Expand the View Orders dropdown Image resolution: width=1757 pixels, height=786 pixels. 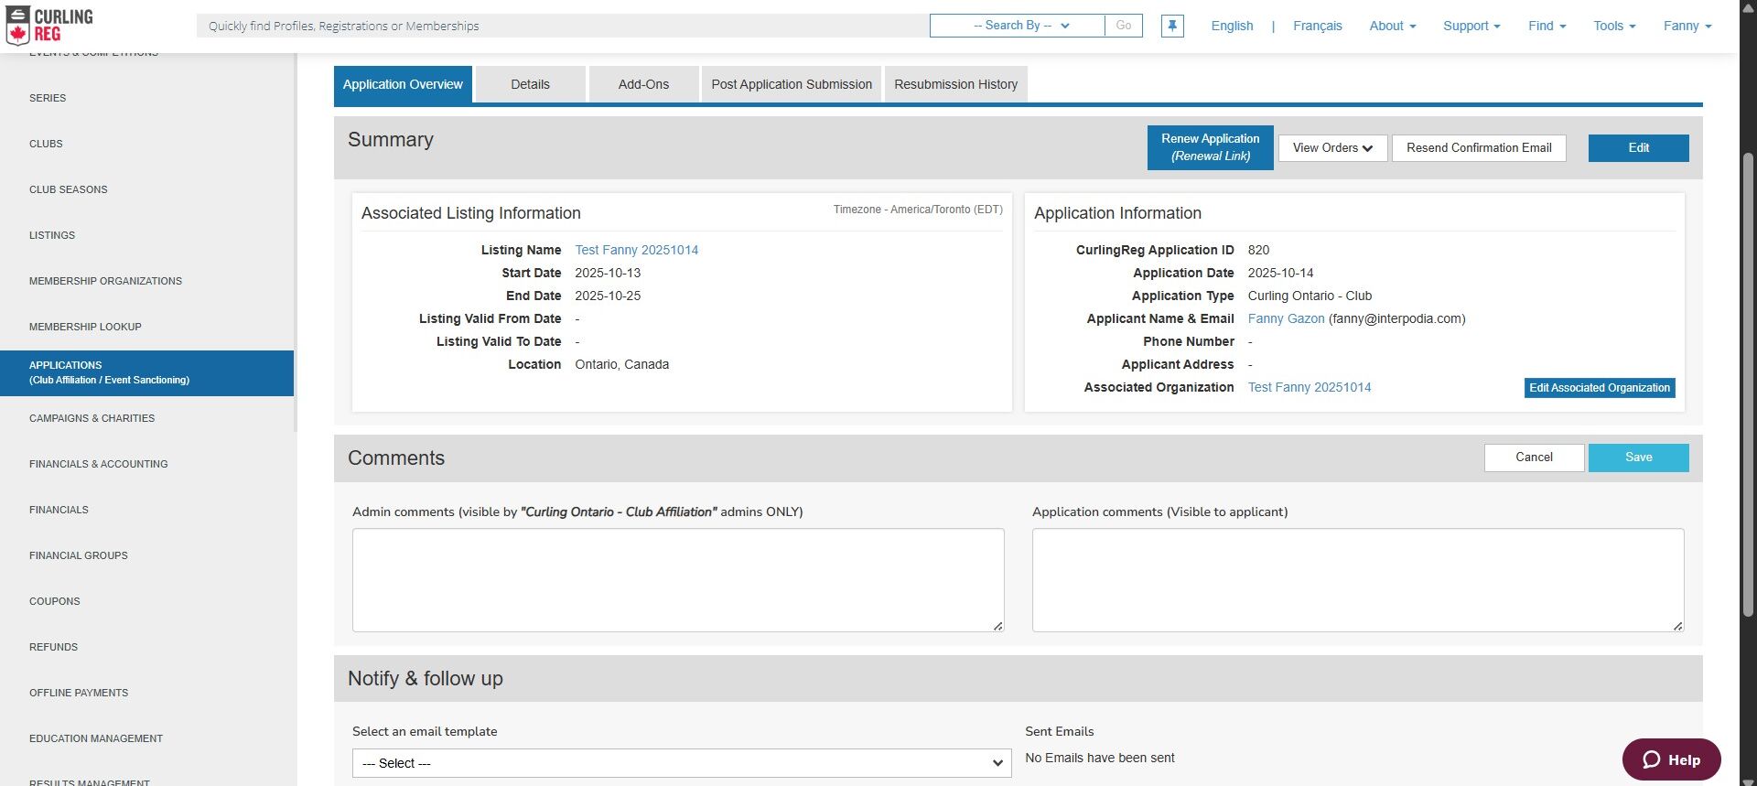[1332, 148]
